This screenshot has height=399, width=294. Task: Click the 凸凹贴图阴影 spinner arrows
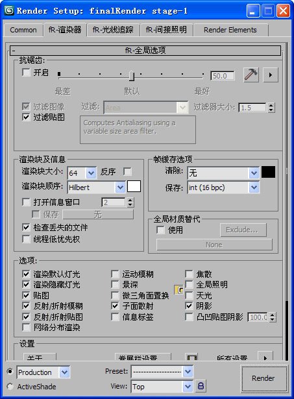(272, 317)
